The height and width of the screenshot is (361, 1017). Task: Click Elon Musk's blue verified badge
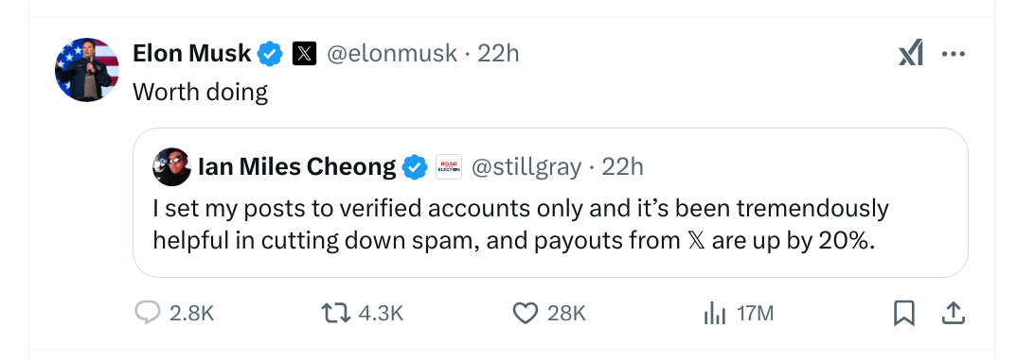tap(271, 54)
